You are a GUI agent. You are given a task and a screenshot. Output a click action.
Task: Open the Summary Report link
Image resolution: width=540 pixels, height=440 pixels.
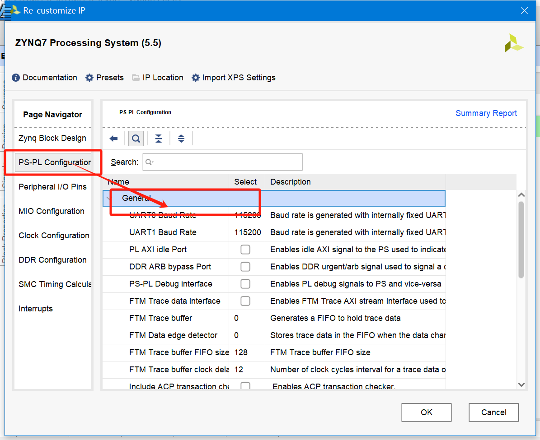pos(486,113)
